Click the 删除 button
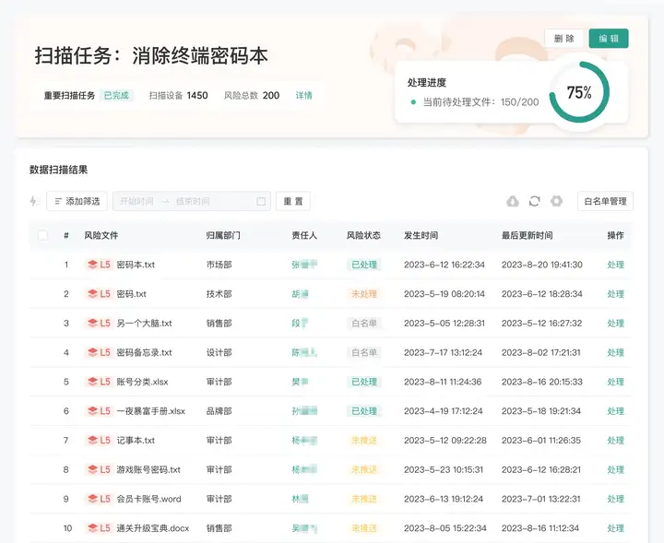The width and height of the screenshot is (664, 543). (x=564, y=39)
